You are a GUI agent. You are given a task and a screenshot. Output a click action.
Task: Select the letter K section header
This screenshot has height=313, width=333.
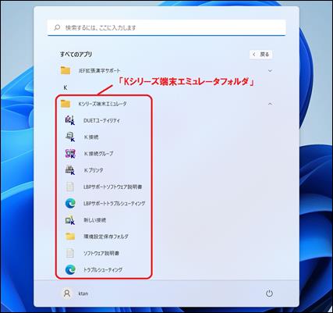pyautogui.click(x=66, y=87)
